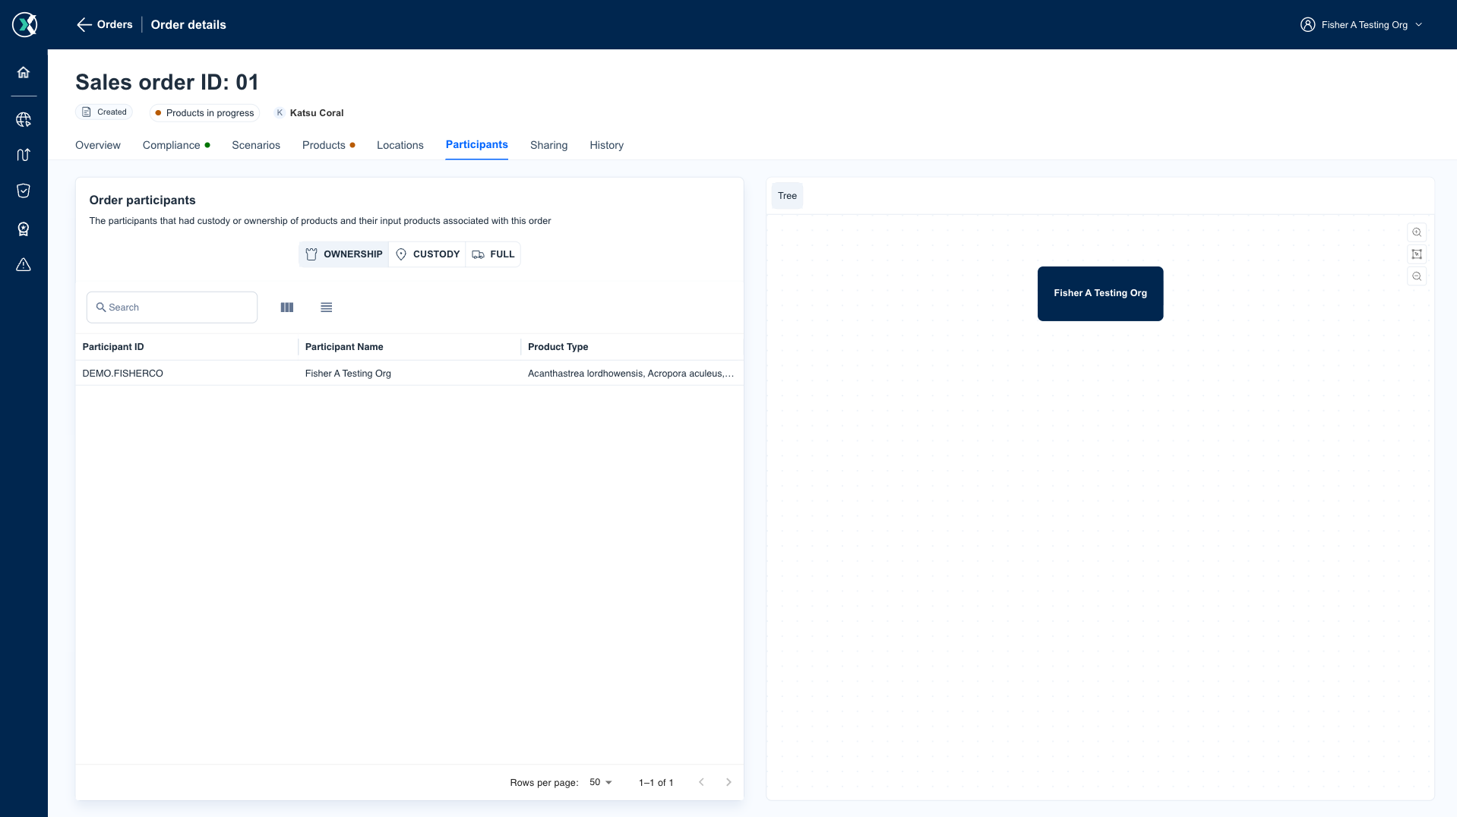Viewport: 1457px width, 817px height.
Task: Open the Overview tab
Action: (x=98, y=145)
